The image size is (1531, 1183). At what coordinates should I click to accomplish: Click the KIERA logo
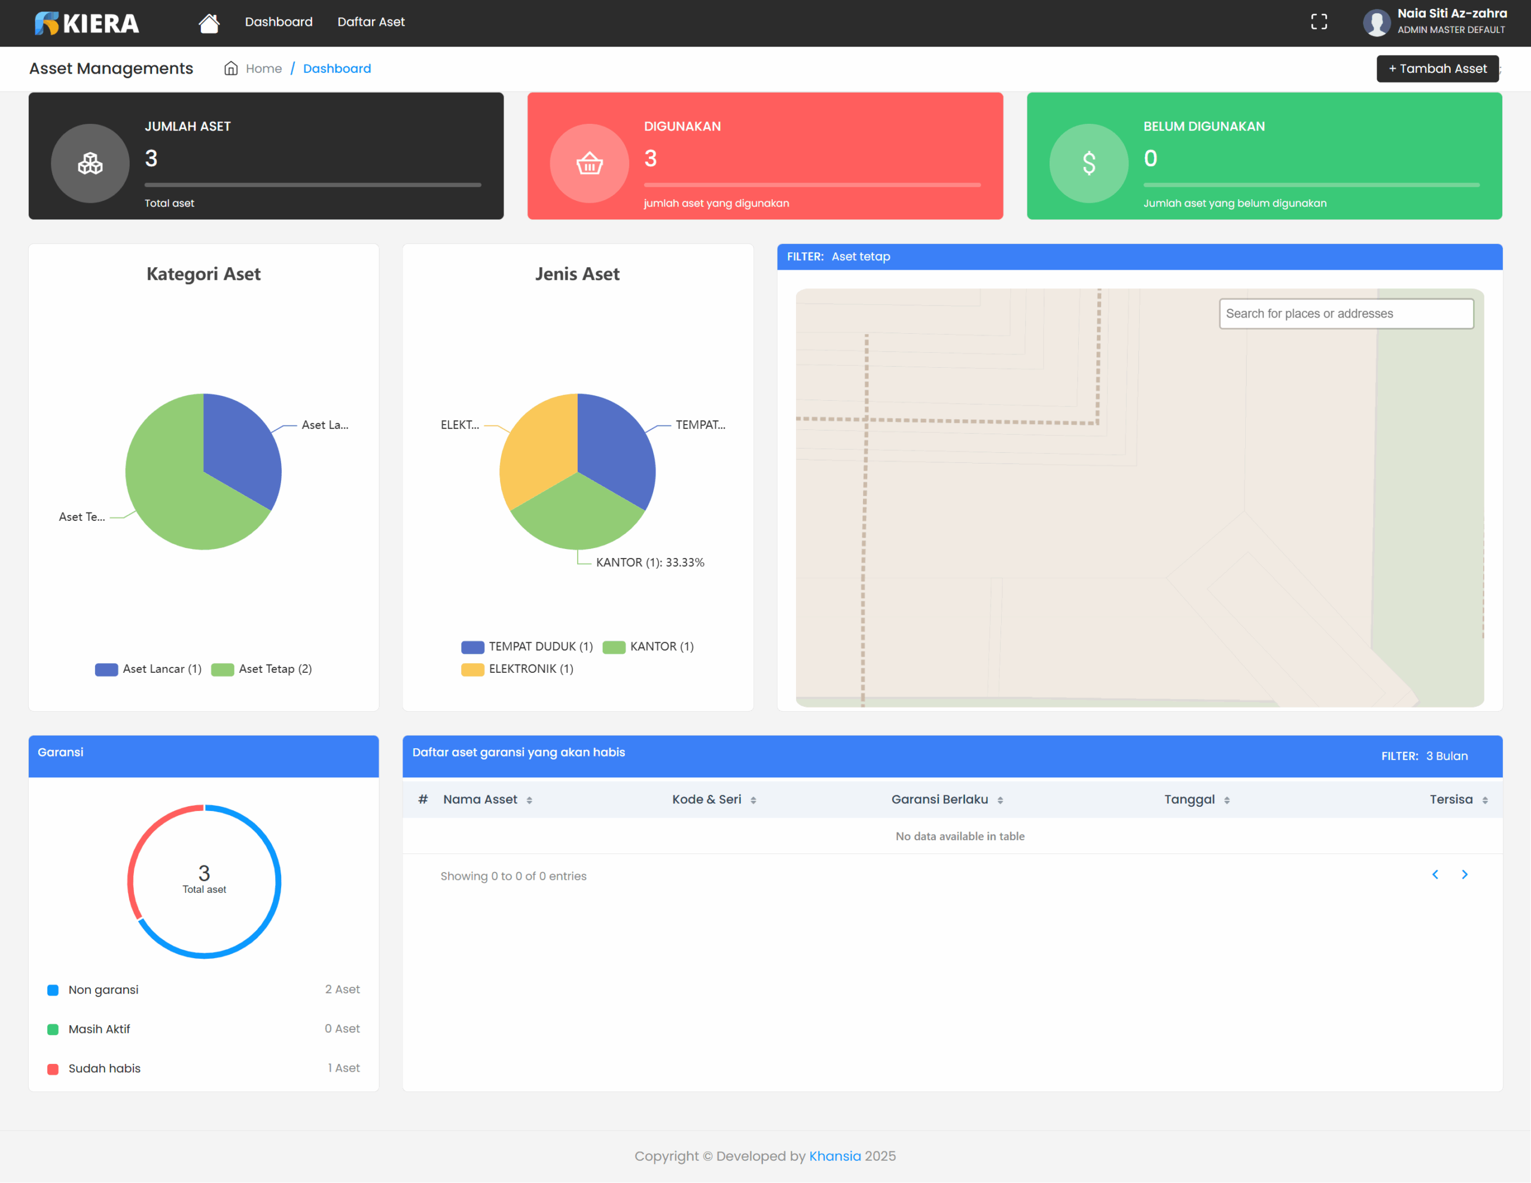[x=87, y=23]
